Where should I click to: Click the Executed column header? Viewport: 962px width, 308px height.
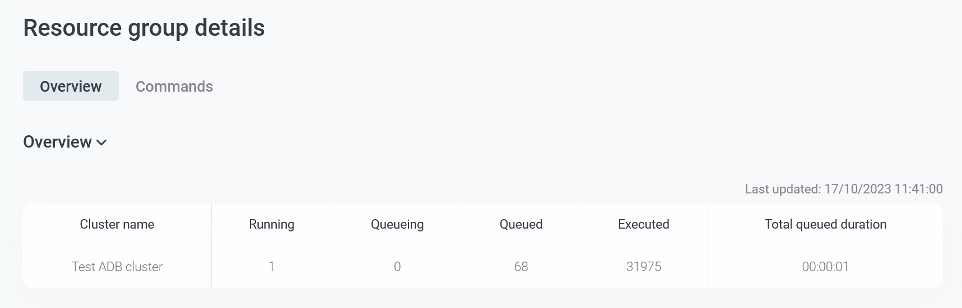(x=644, y=224)
